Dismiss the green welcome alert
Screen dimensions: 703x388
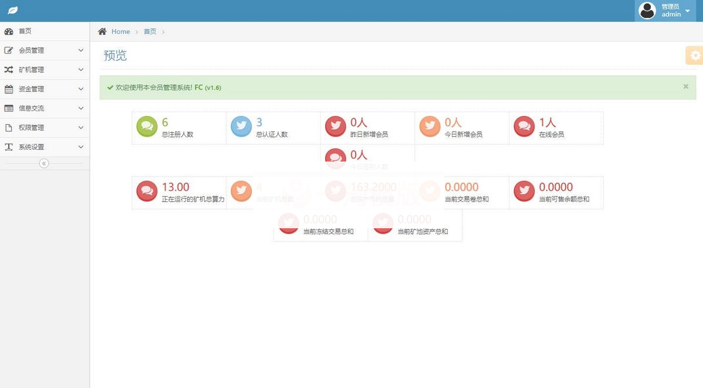pos(685,87)
